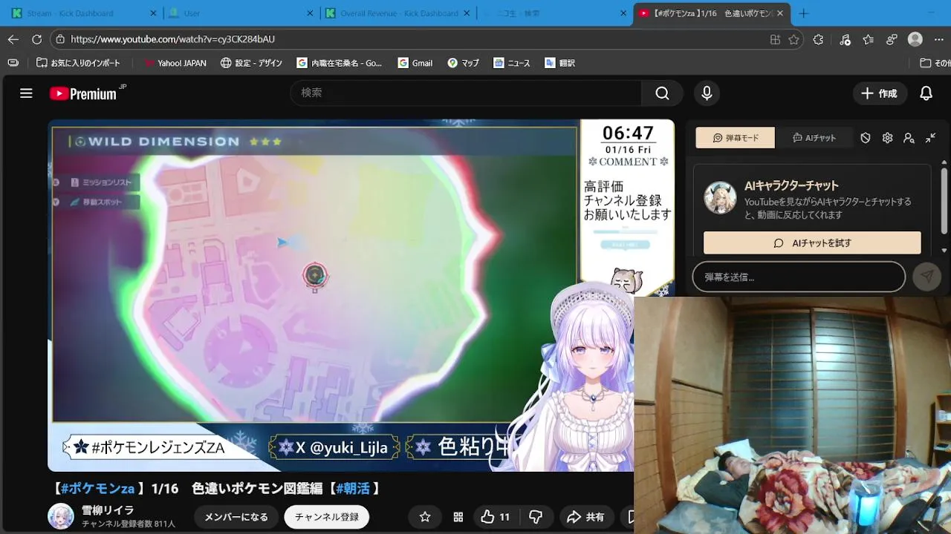This screenshot has height=534, width=951.
Task: Open Gmail bookmark
Action: 415,63
